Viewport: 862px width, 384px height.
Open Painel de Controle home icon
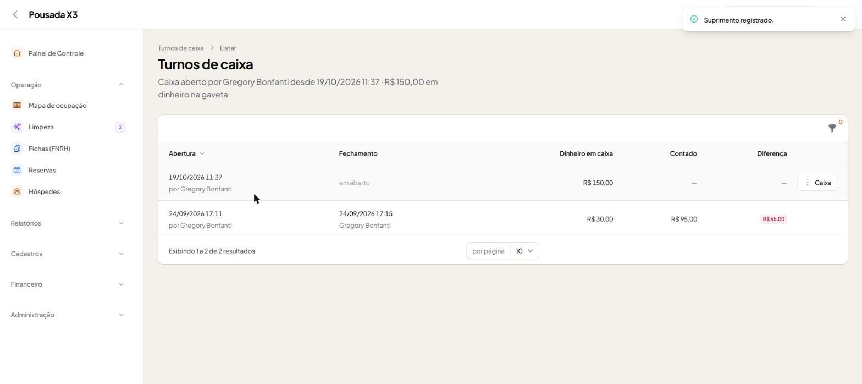click(x=17, y=53)
